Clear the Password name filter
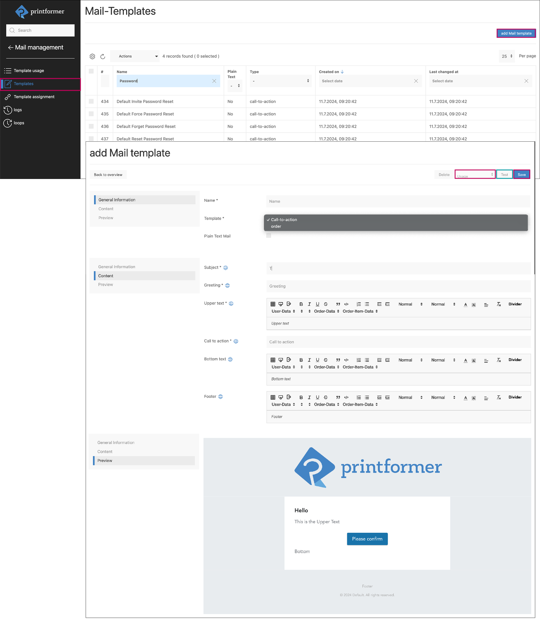The width and height of the screenshot is (540, 619). coord(214,81)
